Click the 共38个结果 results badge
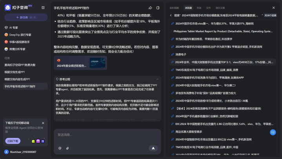 [270, 15]
